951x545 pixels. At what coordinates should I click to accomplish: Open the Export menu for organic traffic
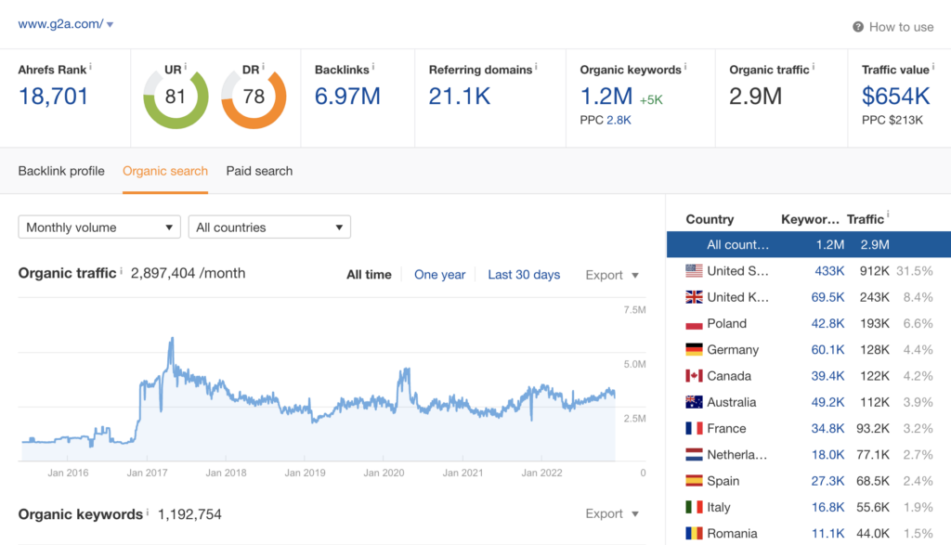[x=612, y=275]
